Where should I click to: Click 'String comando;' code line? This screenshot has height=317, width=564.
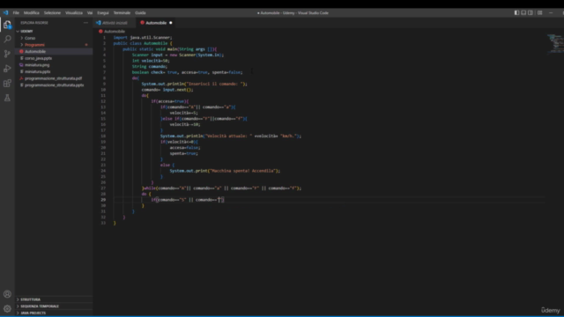pyautogui.click(x=150, y=67)
